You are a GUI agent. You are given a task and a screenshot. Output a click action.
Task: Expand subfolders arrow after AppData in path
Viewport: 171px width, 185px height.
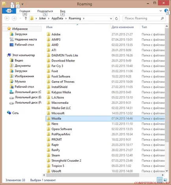pyautogui.click(x=66, y=19)
